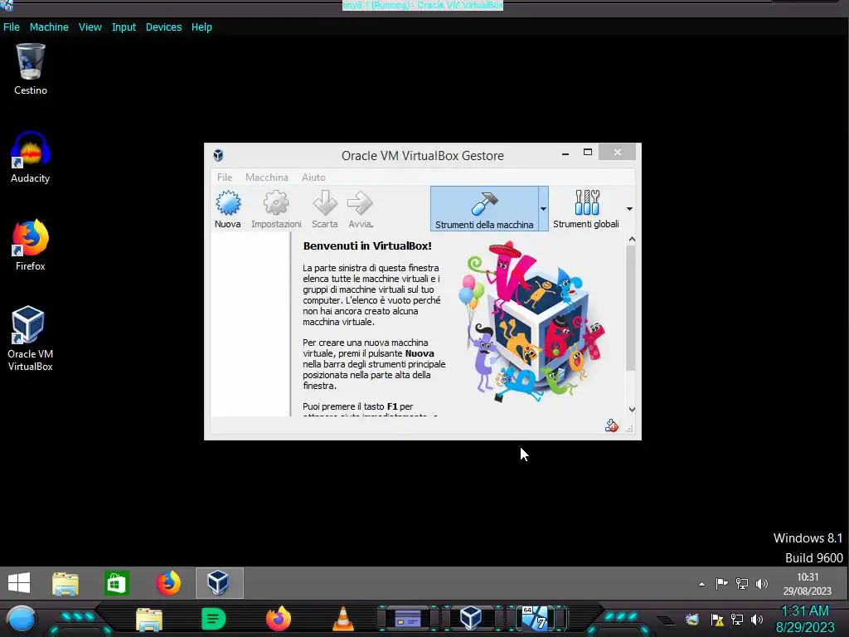The height and width of the screenshot is (637, 849).
Task: Open host Input menu
Action: [x=124, y=27]
